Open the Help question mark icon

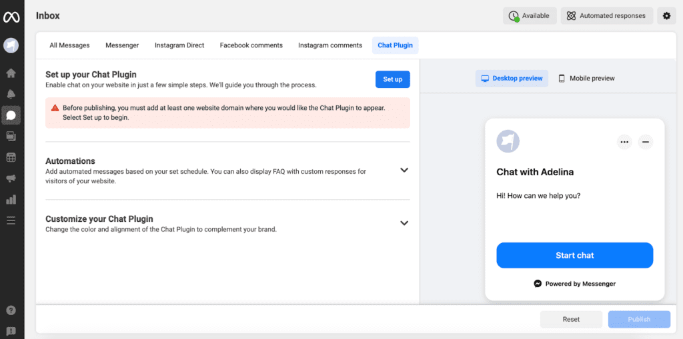pos(11,310)
